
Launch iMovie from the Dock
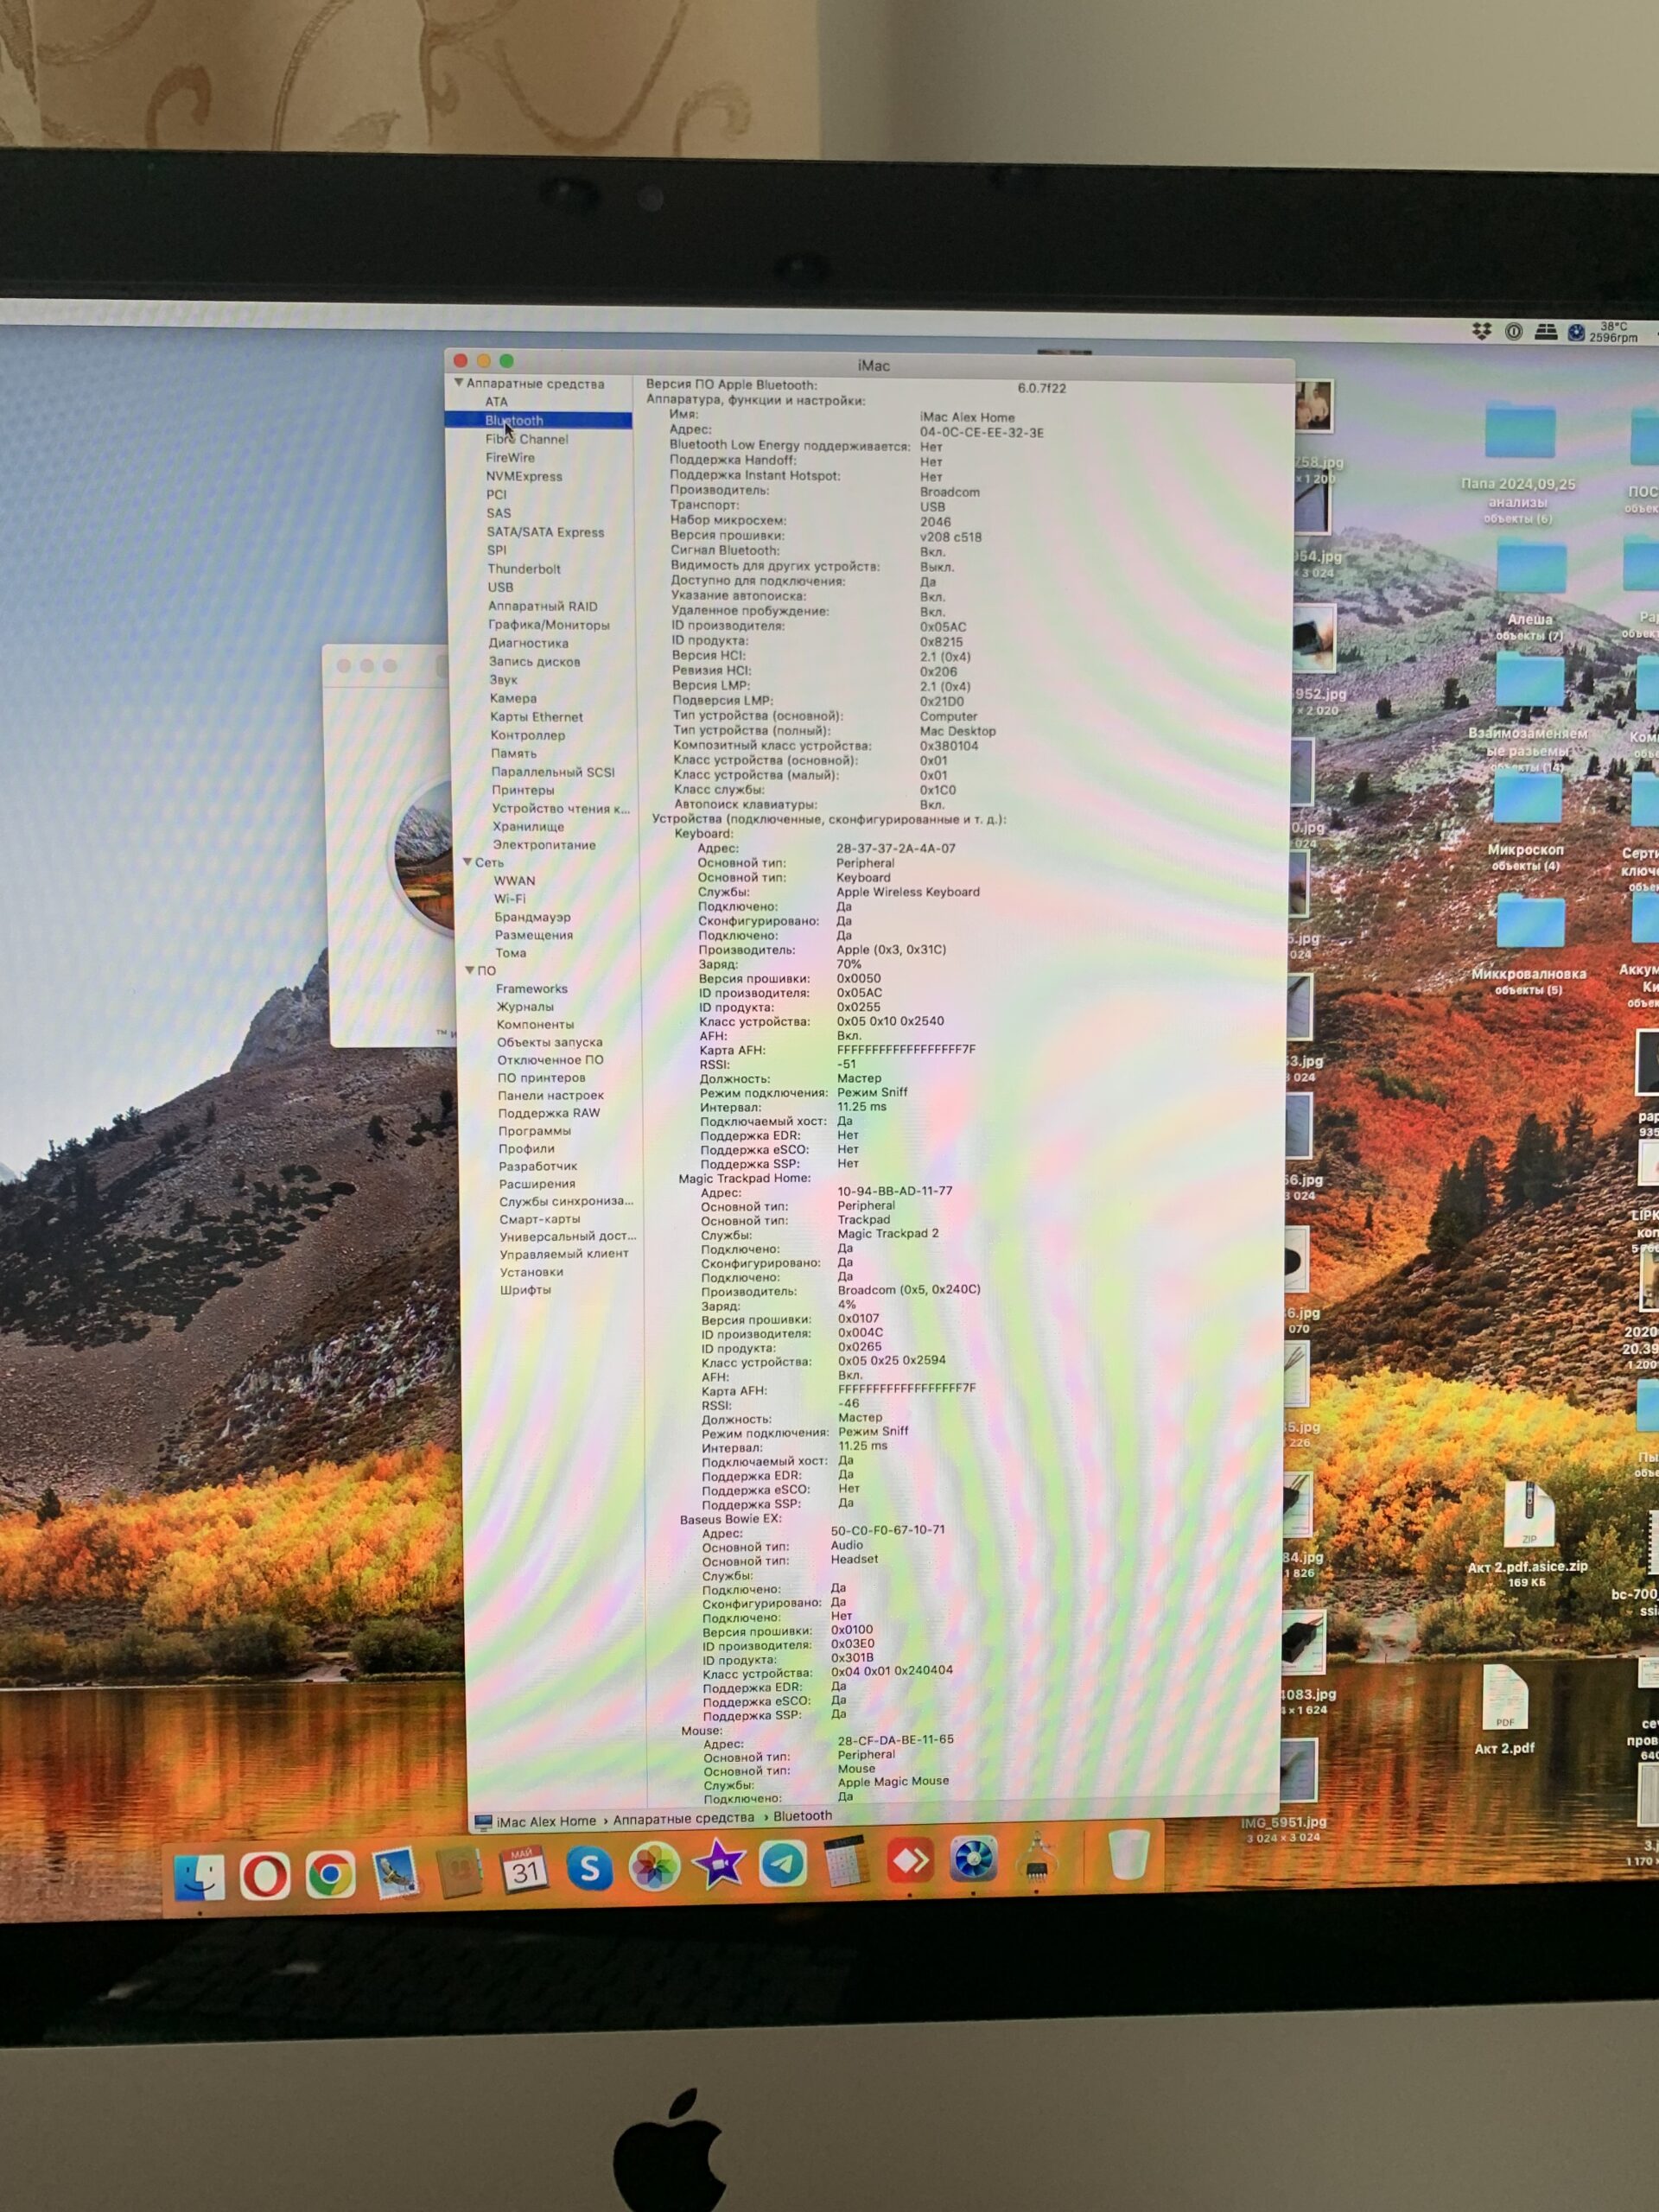pyautogui.click(x=719, y=1865)
